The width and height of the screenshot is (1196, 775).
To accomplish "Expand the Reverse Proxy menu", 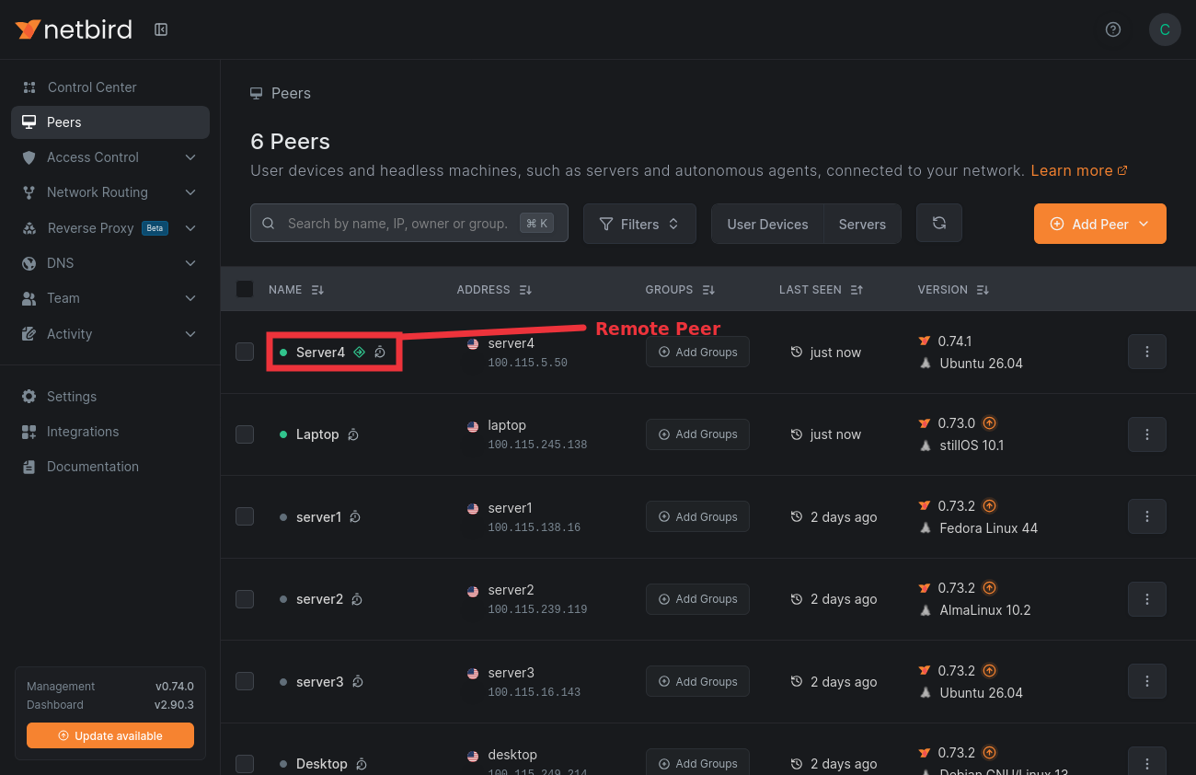I will click(x=110, y=227).
